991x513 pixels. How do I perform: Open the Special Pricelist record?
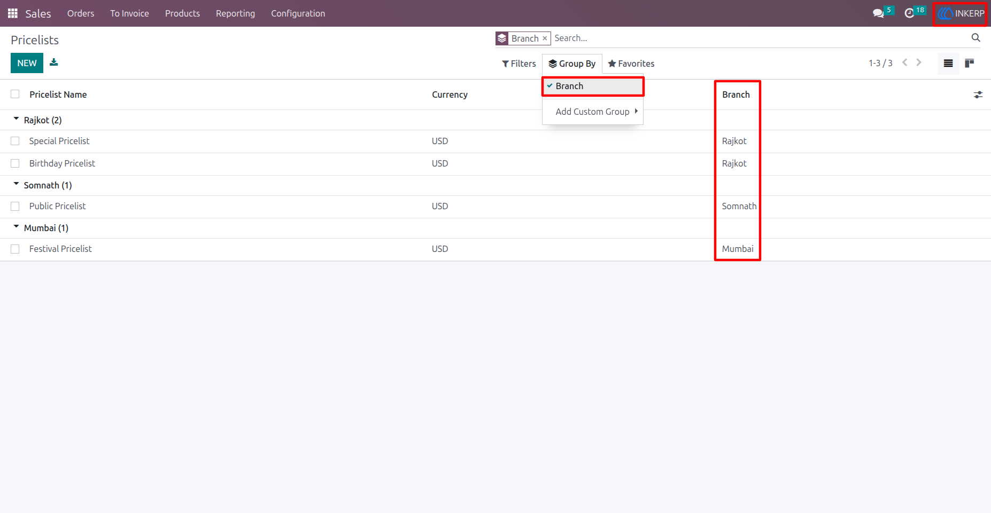pos(59,141)
